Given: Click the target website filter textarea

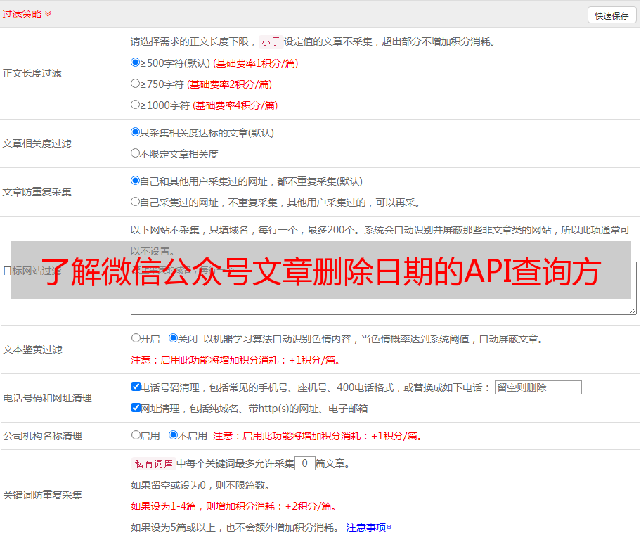Looking at the screenshot, I should [383, 306].
